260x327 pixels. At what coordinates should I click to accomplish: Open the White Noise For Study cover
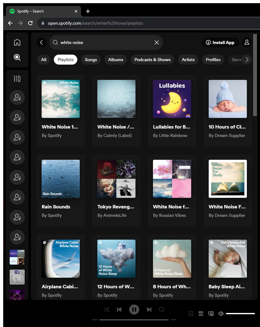(x=227, y=179)
